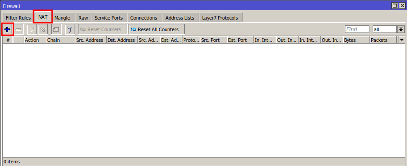Click the enable rule checkmark icon
407x166 pixels.
32,29
